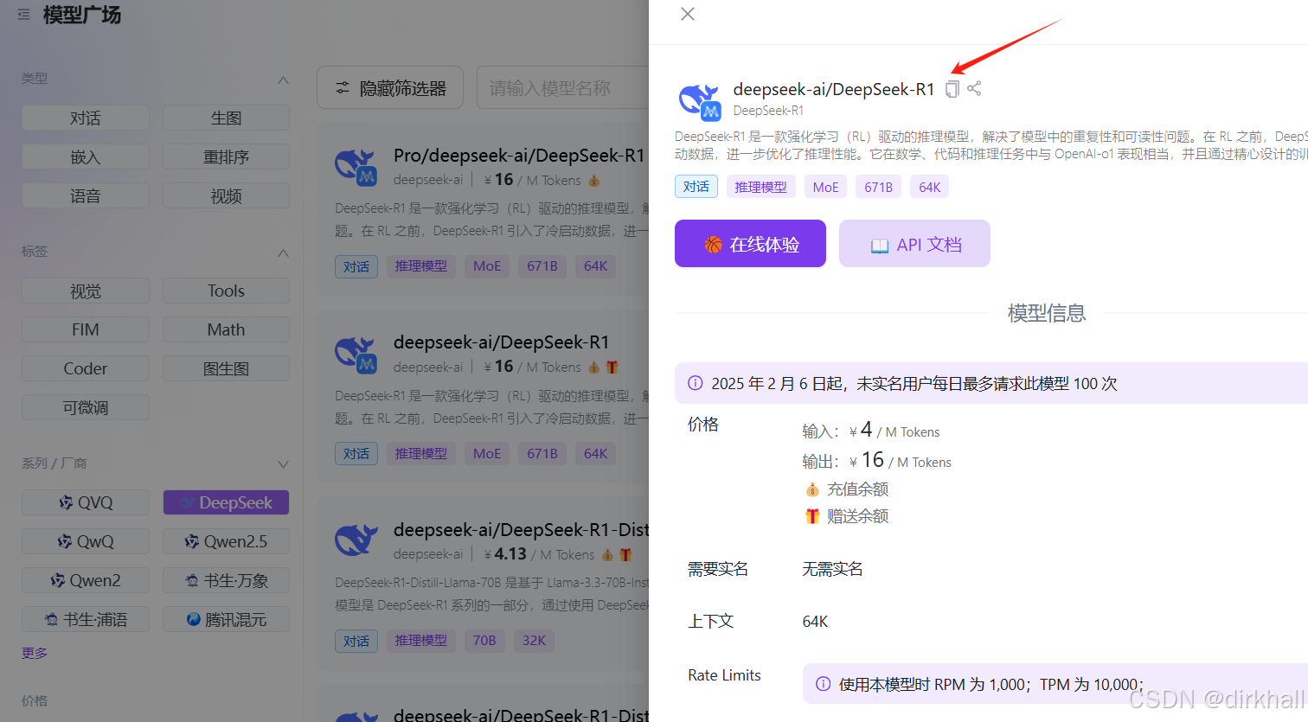Image resolution: width=1308 pixels, height=722 pixels.
Task: Click the 64K tag in detail panel
Action: click(x=929, y=187)
